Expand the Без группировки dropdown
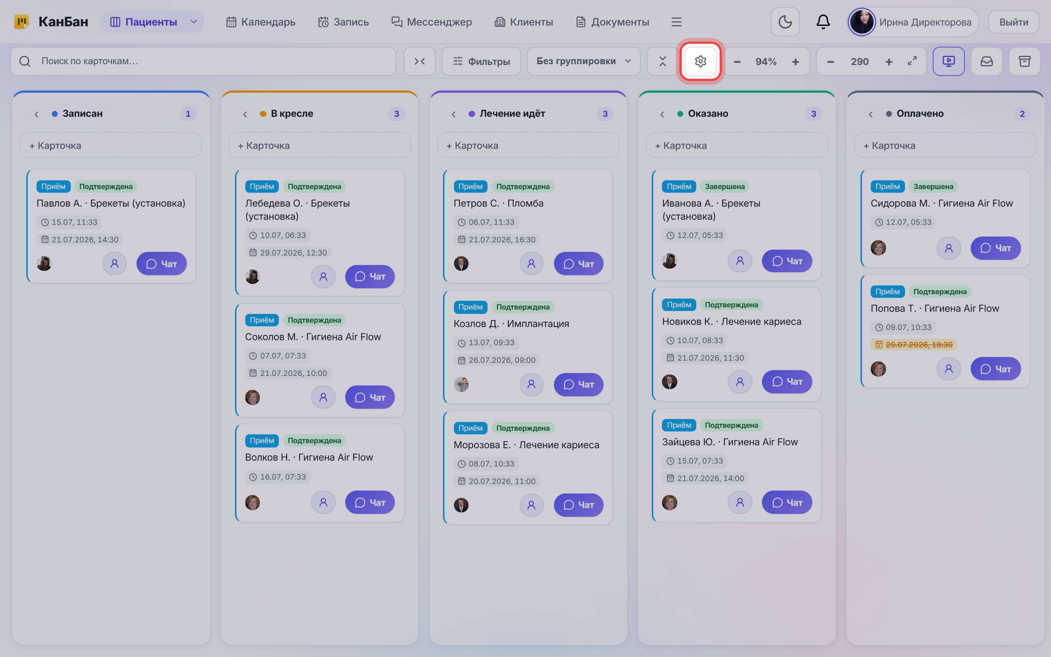This screenshot has height=657, width=1051. pos(584,61)
